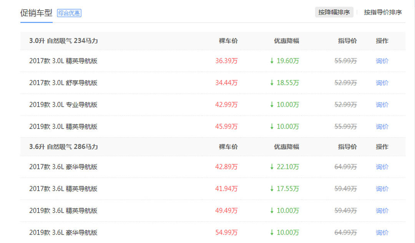Open 2019款 3.6L 豪华导航版 model name

click(63, 233)
